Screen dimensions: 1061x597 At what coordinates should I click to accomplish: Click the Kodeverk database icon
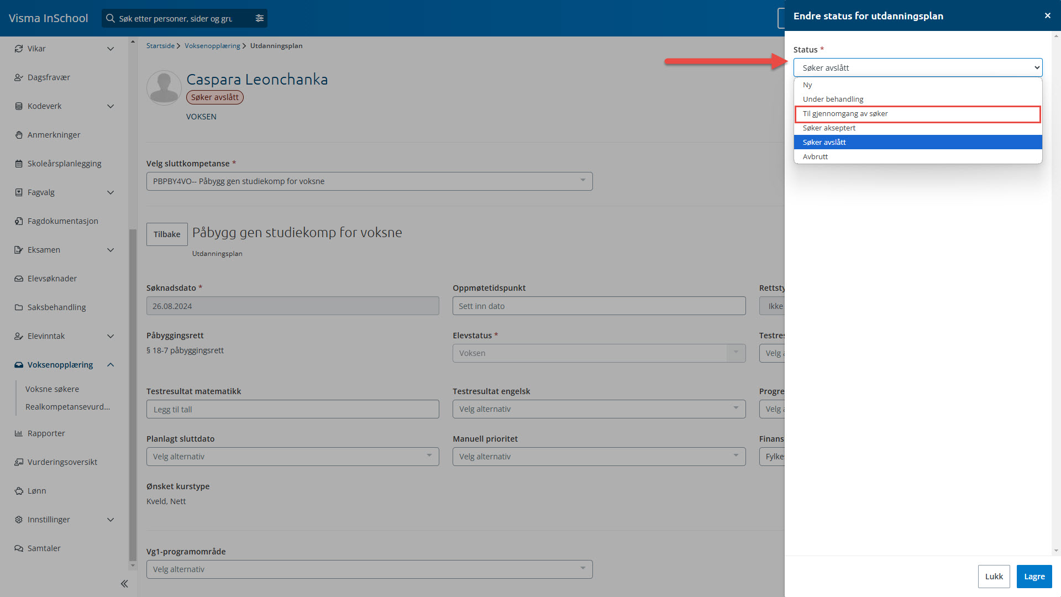(19, 106)
